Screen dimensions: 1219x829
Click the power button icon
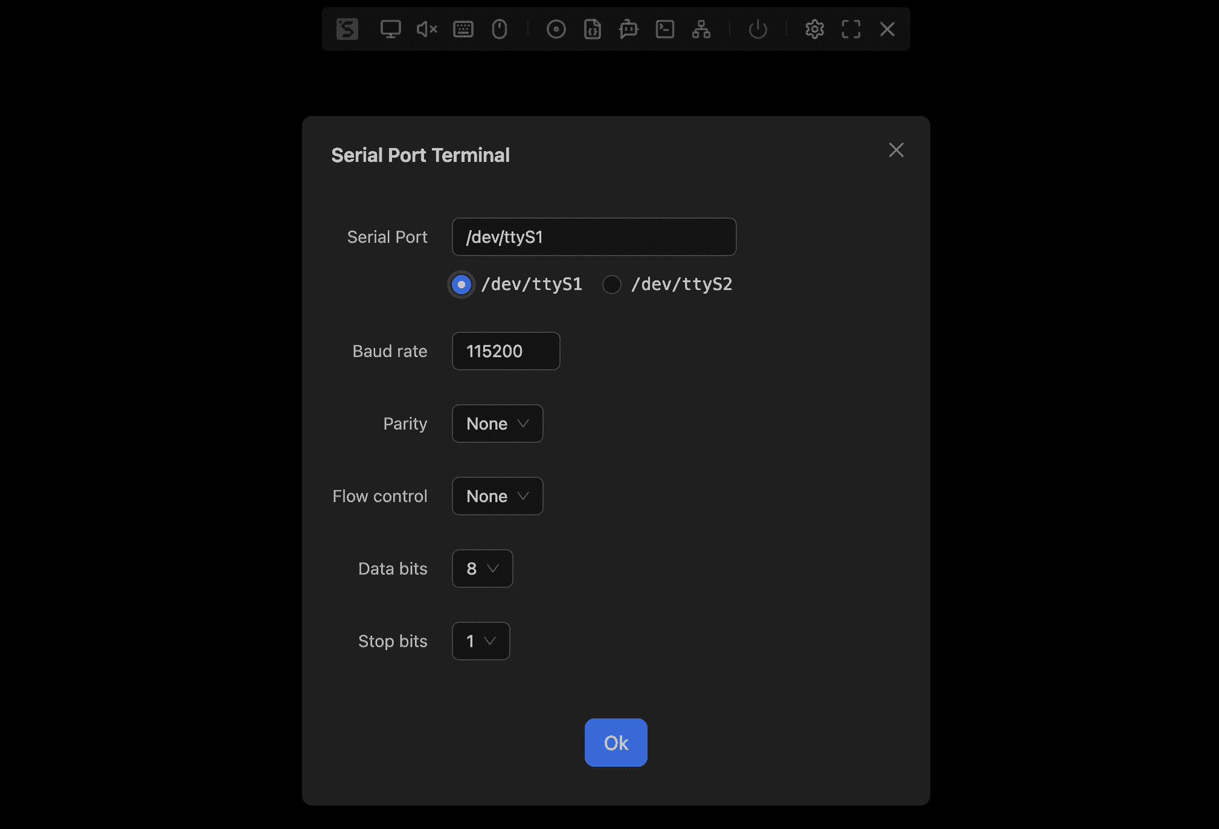point(757,29)
